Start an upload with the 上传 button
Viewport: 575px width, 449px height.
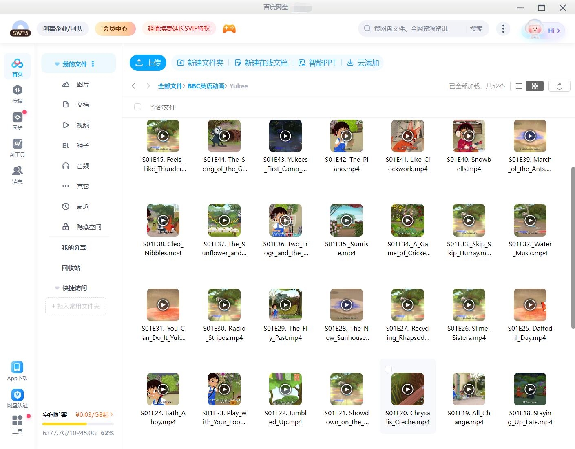[148, 62]
